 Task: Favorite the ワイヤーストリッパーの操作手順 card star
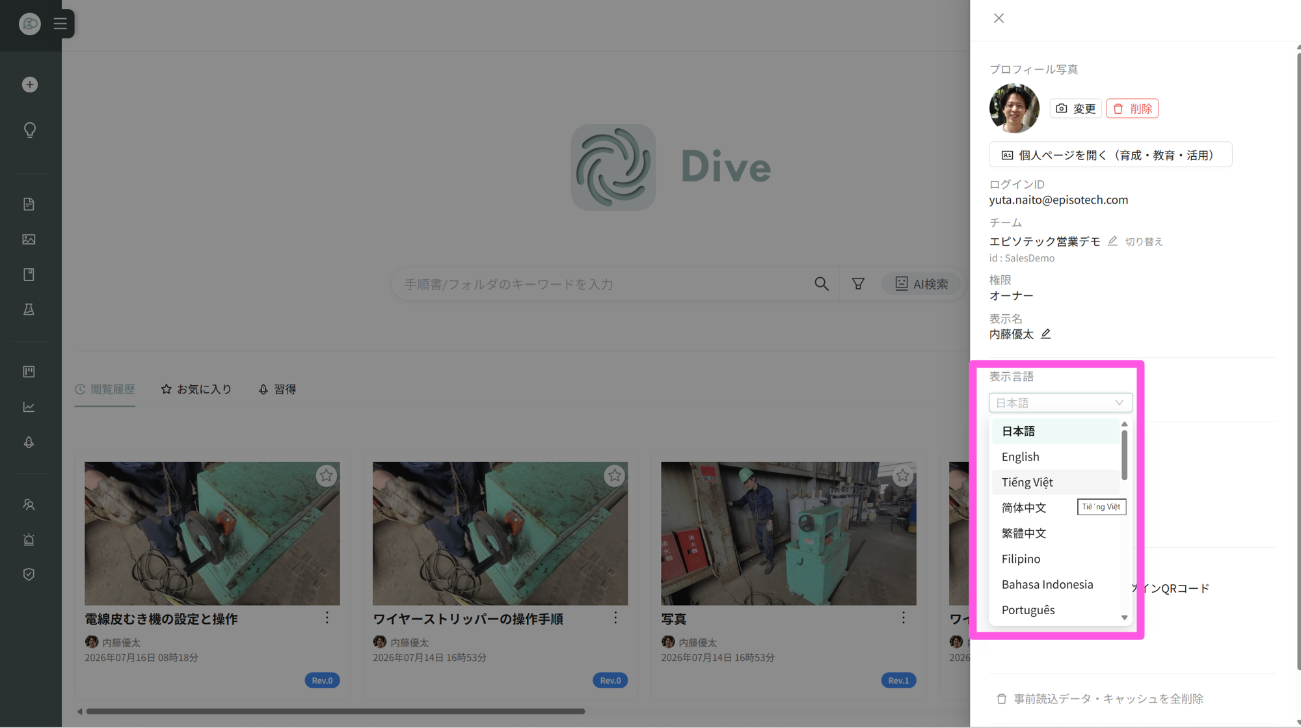[x=614, y=476]
